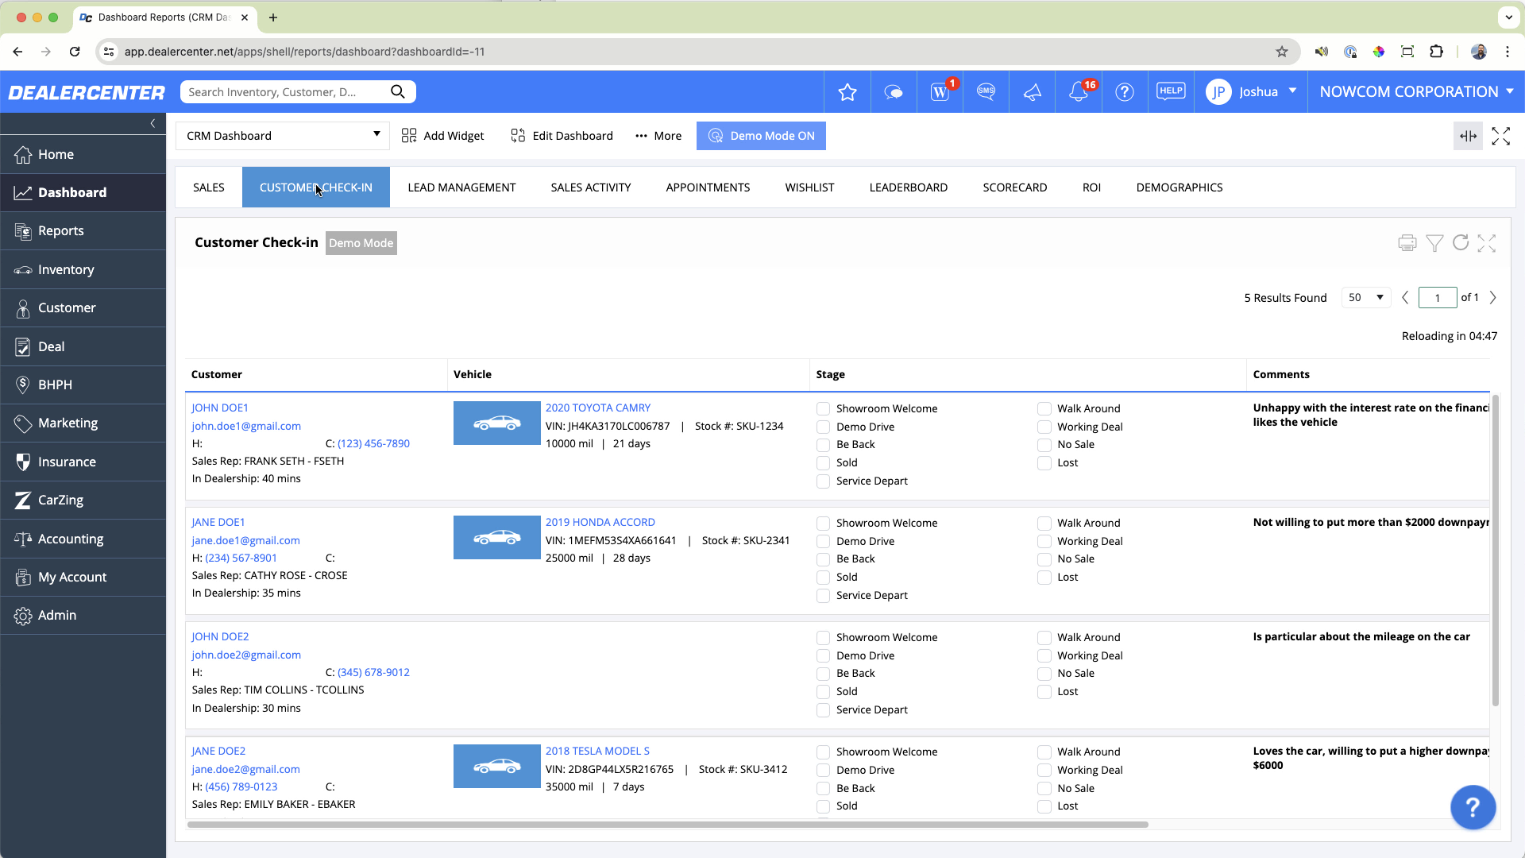The image size is (1525, 858).
Task: Open the notifications bell with 16 alerts
Action: pyautogui.click(x=1078, y=91)
